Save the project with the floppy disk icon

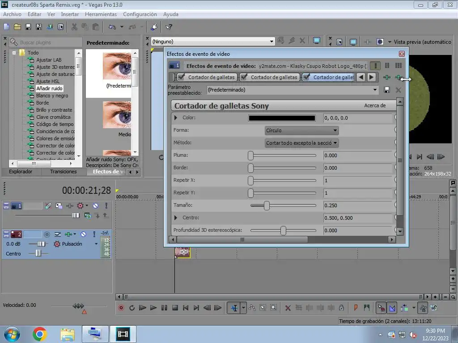click(28, 27)
